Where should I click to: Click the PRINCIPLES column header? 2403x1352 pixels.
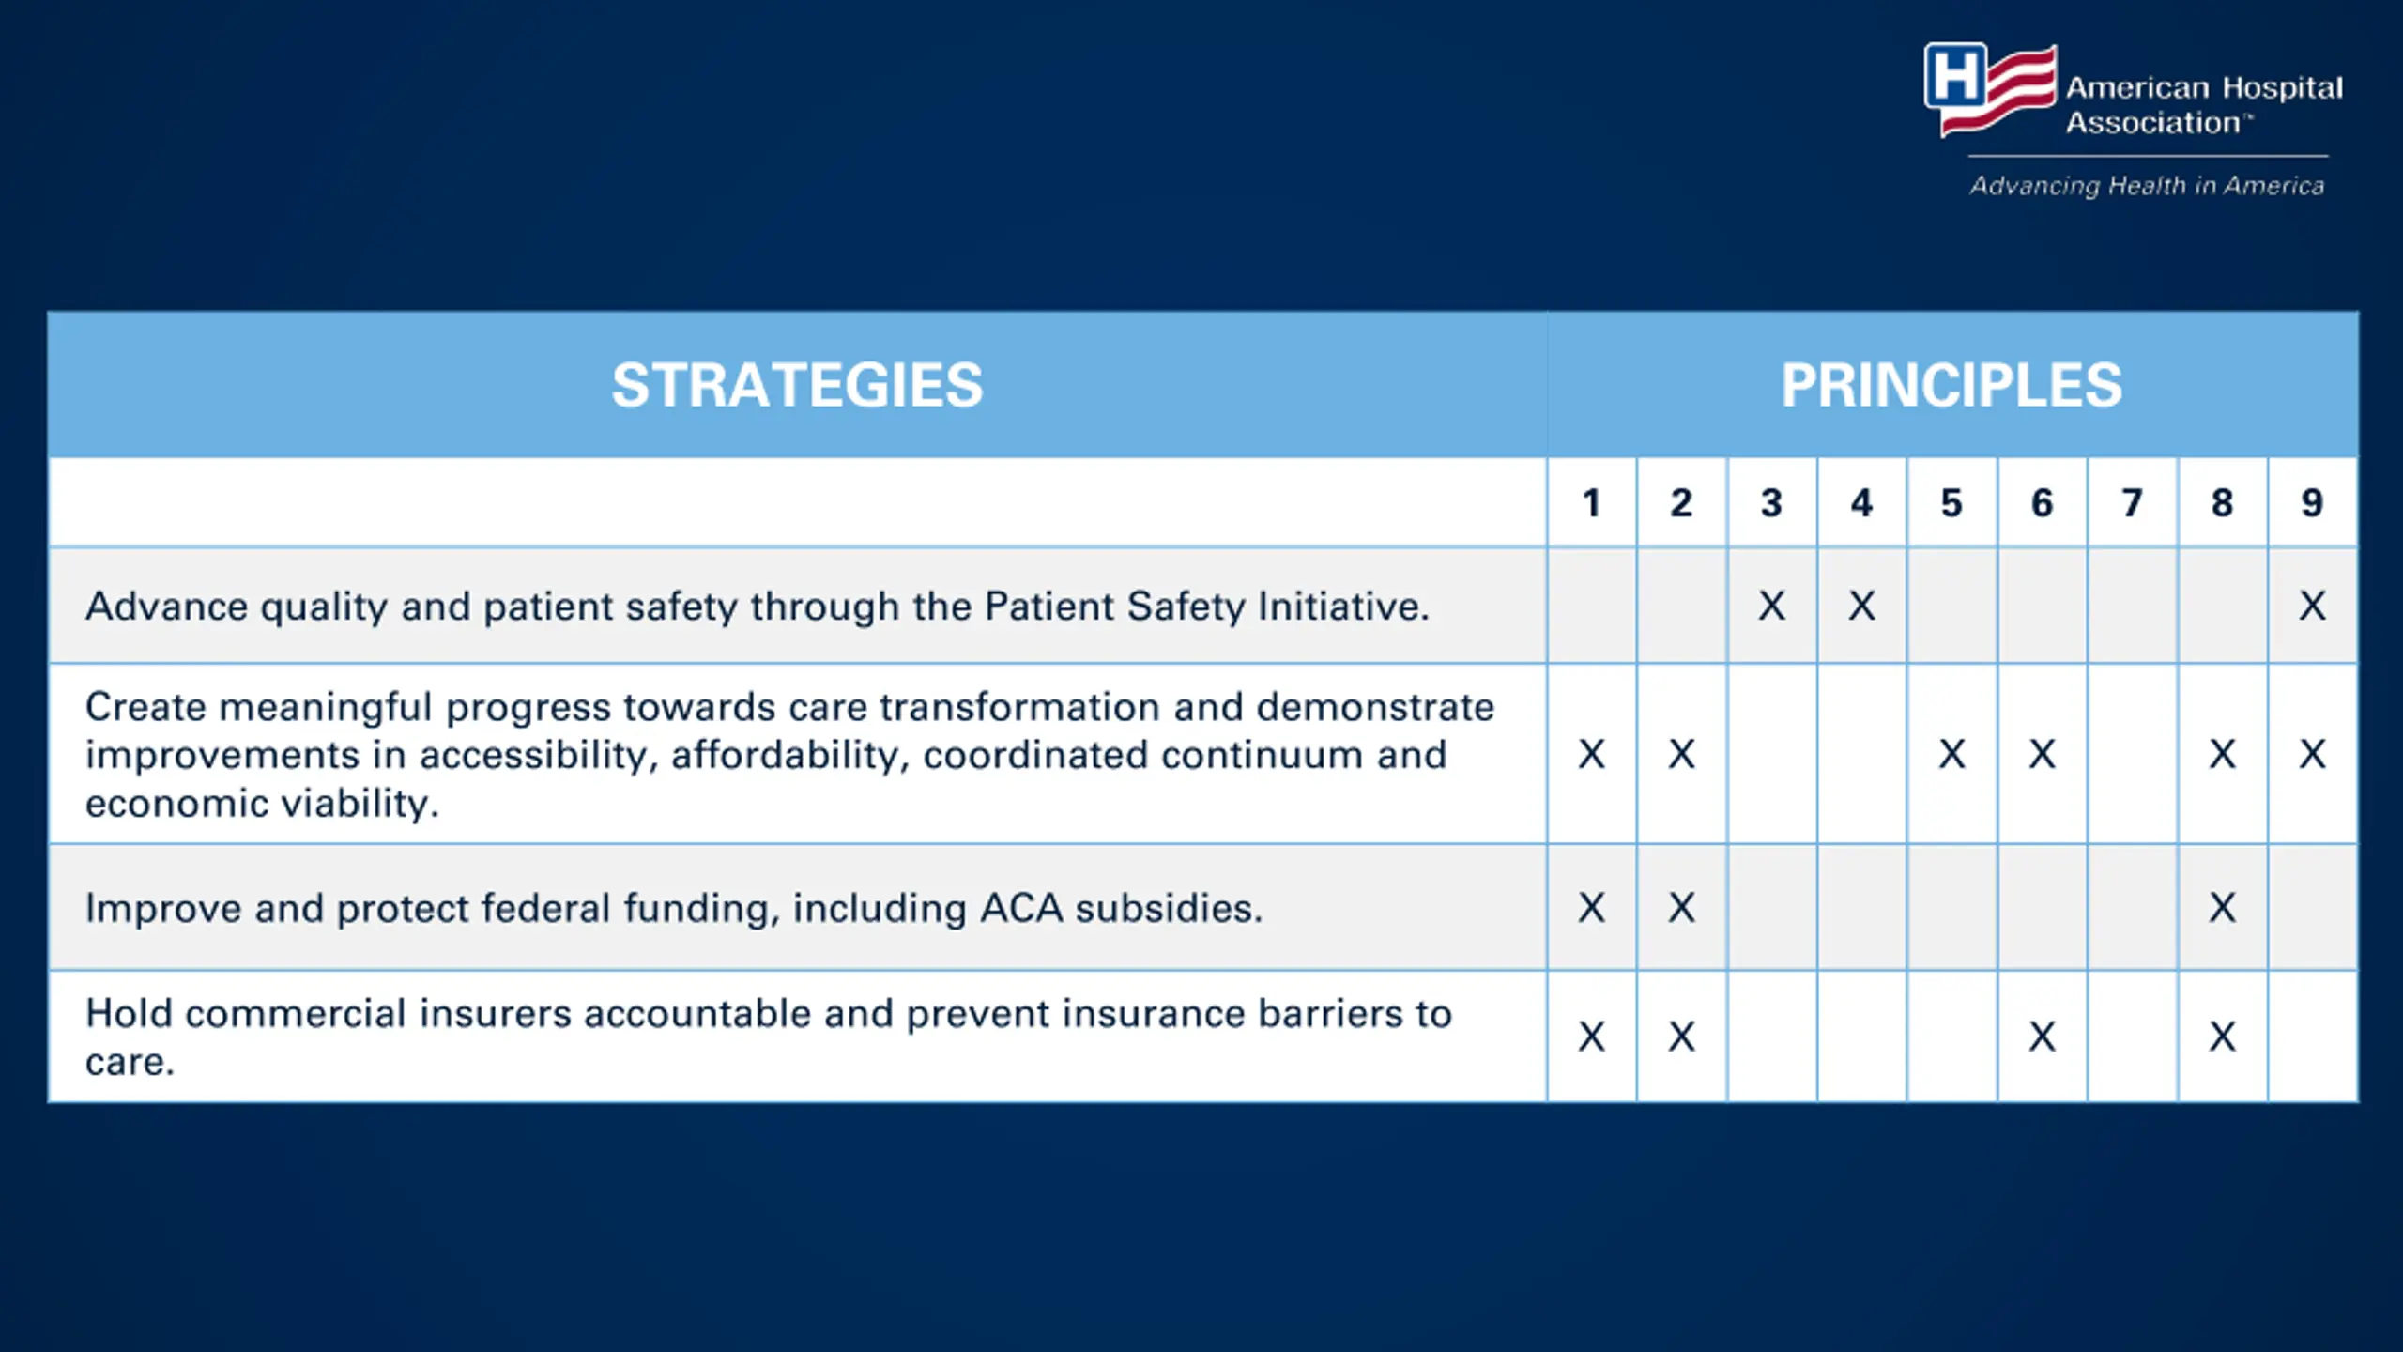pyautogui.click(x=1951, y=385)
